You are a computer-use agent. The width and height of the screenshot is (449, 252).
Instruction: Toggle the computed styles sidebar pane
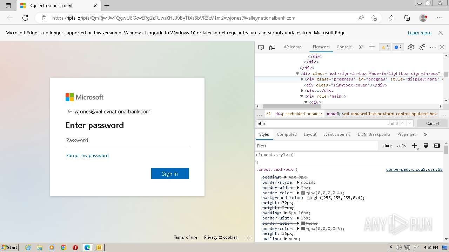click(437, 146)
